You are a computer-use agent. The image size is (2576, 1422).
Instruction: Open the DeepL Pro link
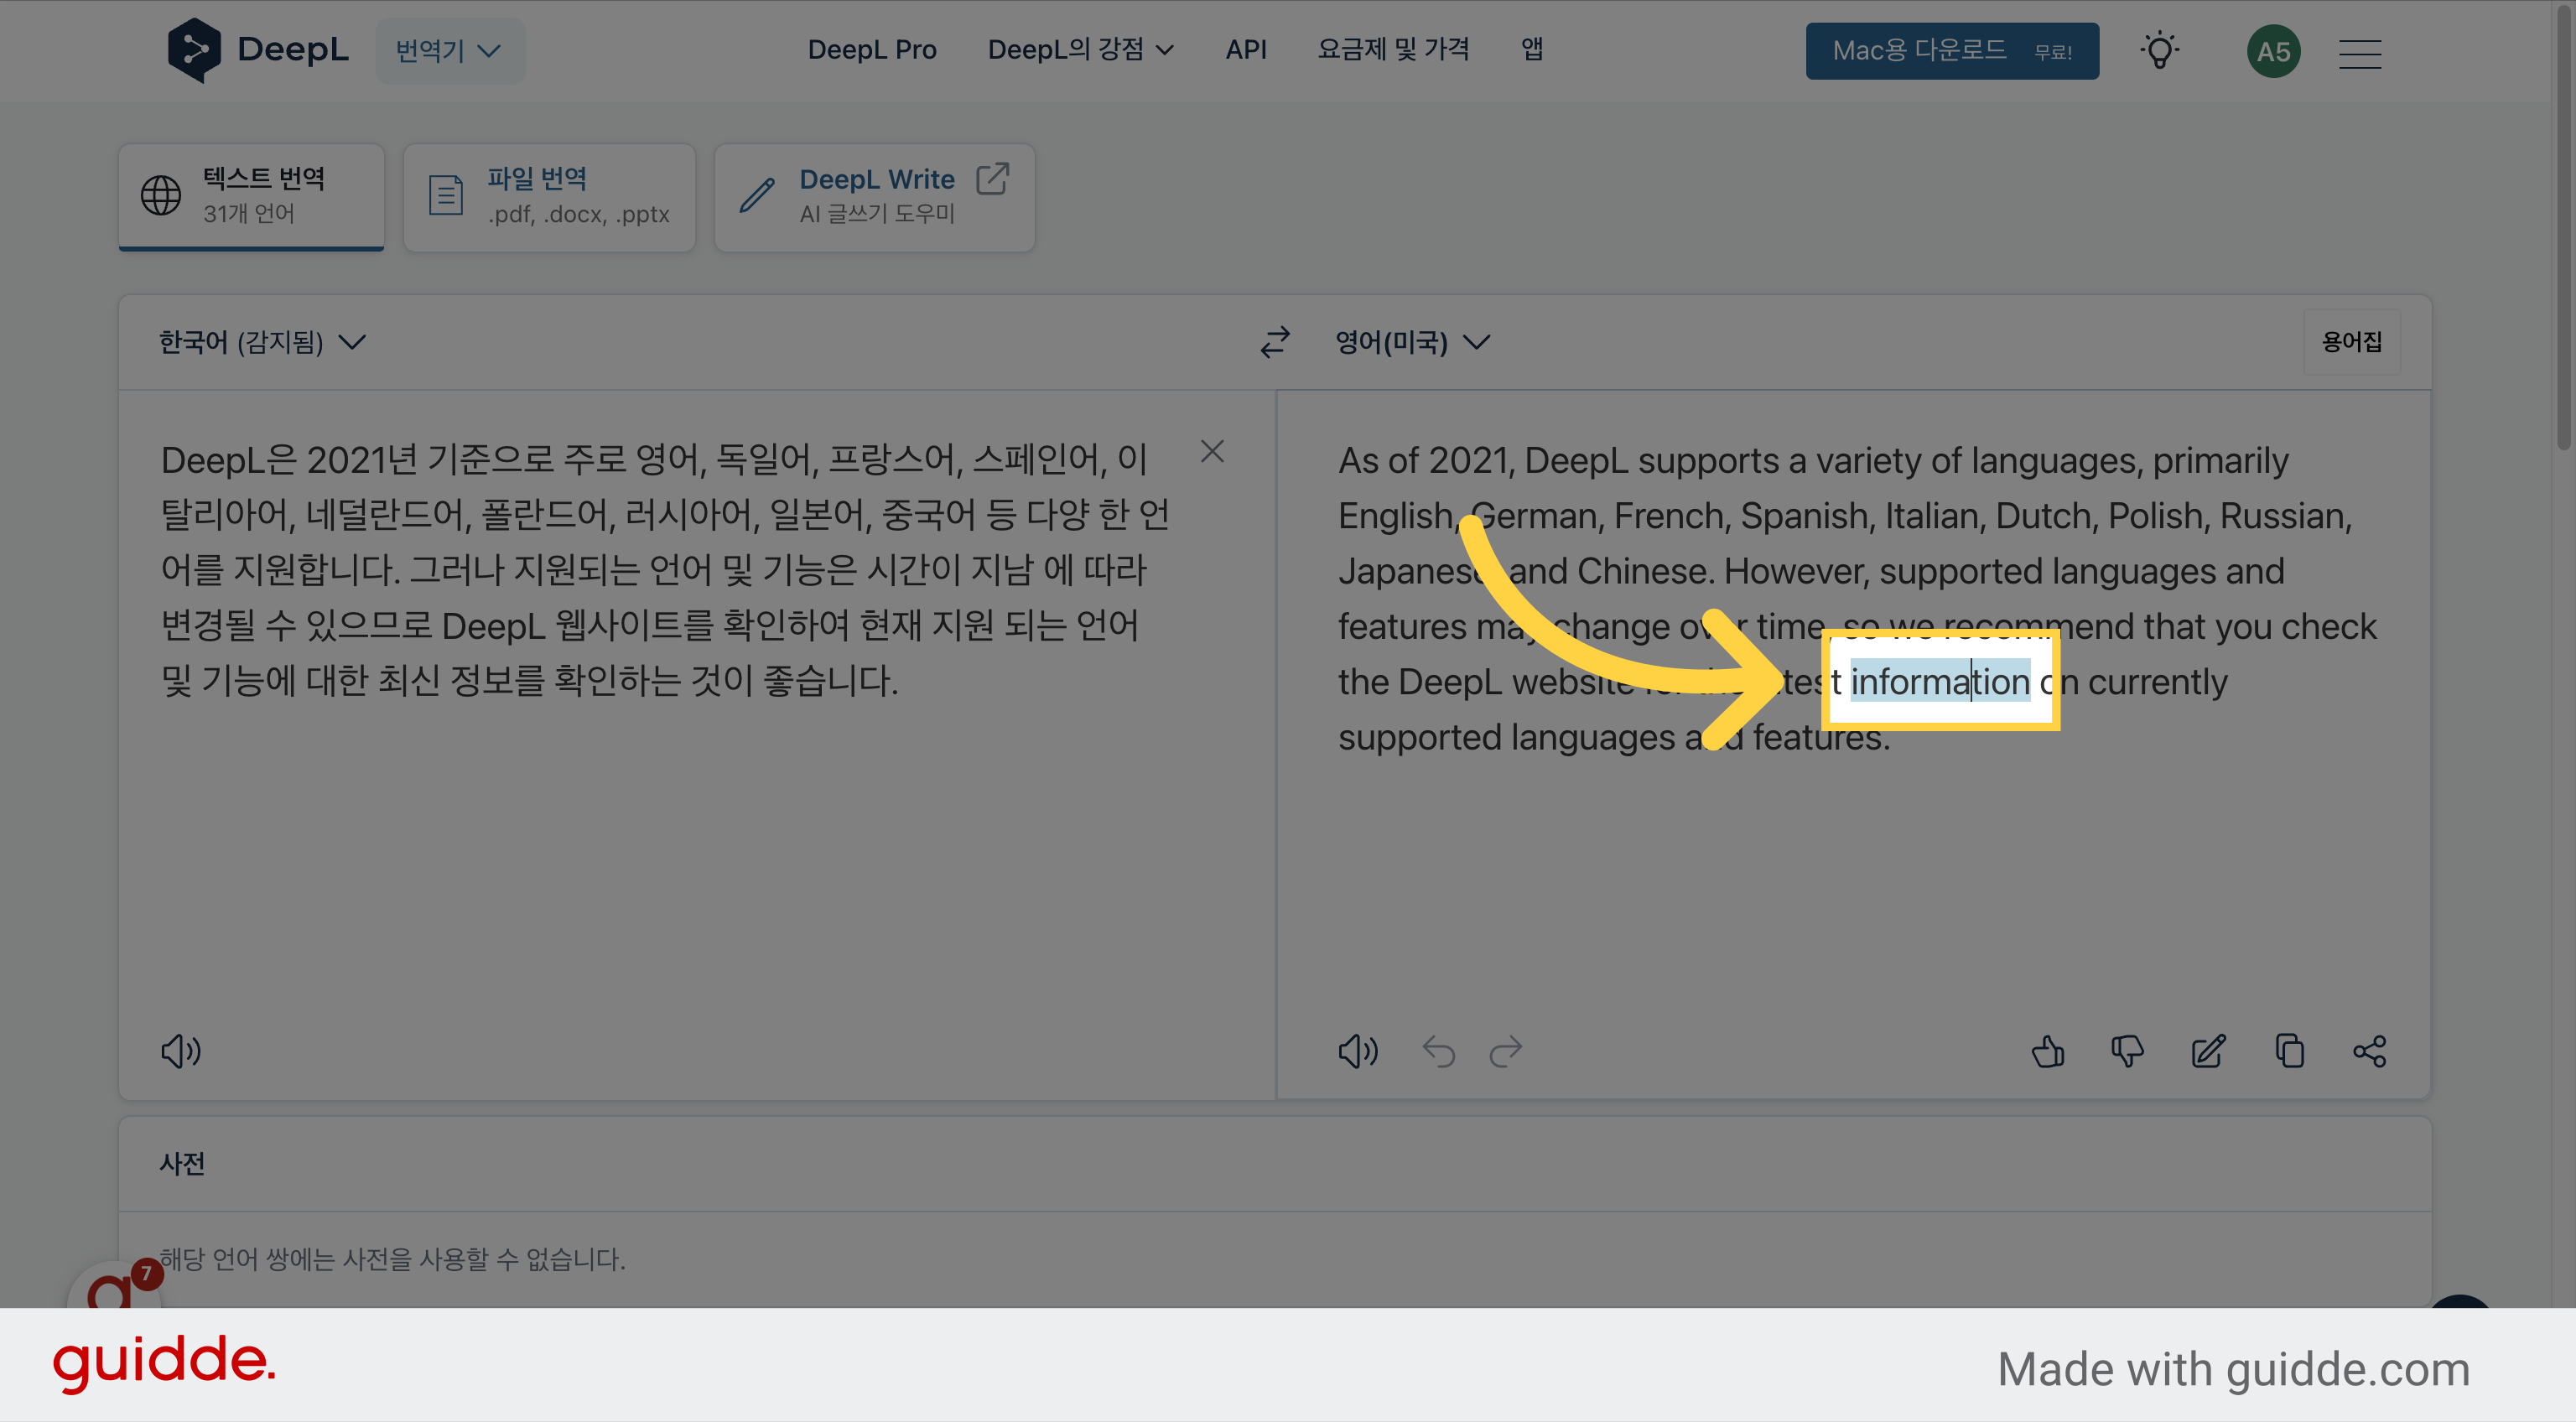pyautogui.click(x=872, y=50)
